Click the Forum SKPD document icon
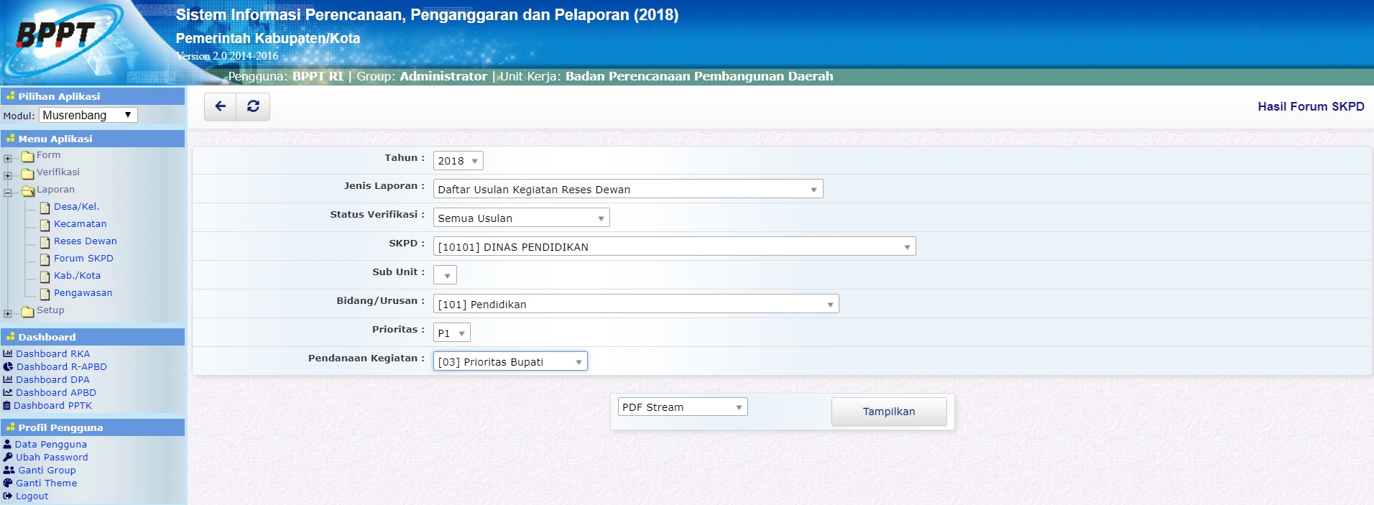Viewport: 1374px width, 505px height. click(45, 259)
